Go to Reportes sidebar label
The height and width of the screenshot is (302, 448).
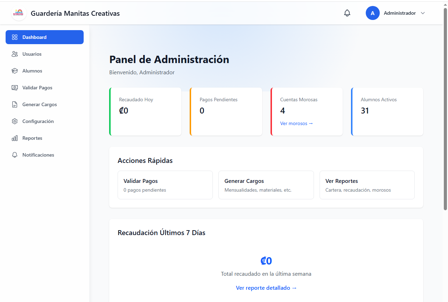tap(32, 138)
